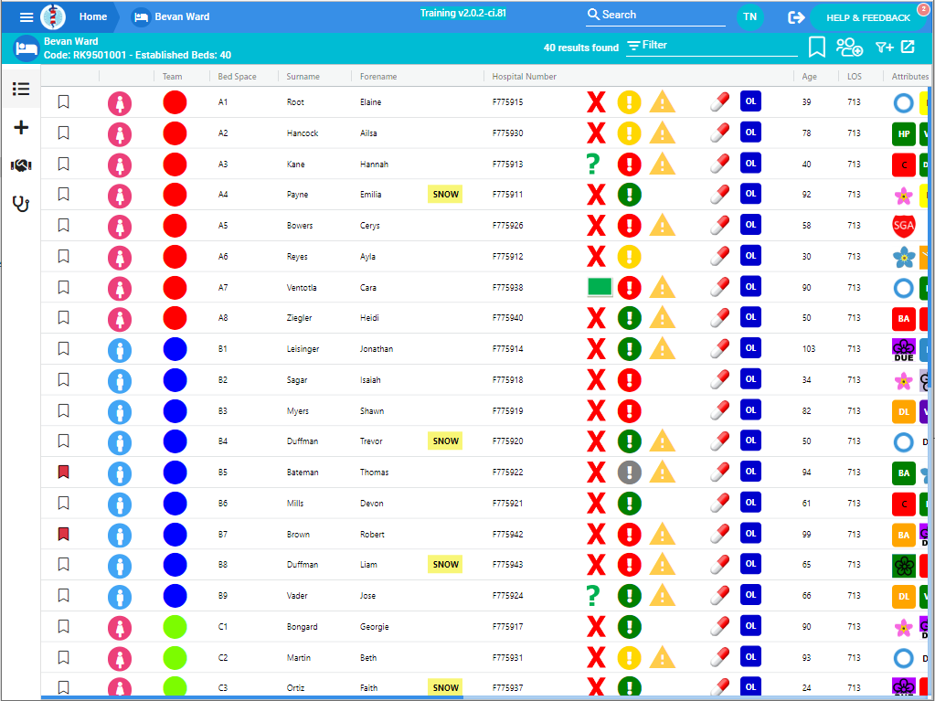The image size is (935, 701).
Task: Click the age 103 cell for Leisinger
Action: click(809, 349)
